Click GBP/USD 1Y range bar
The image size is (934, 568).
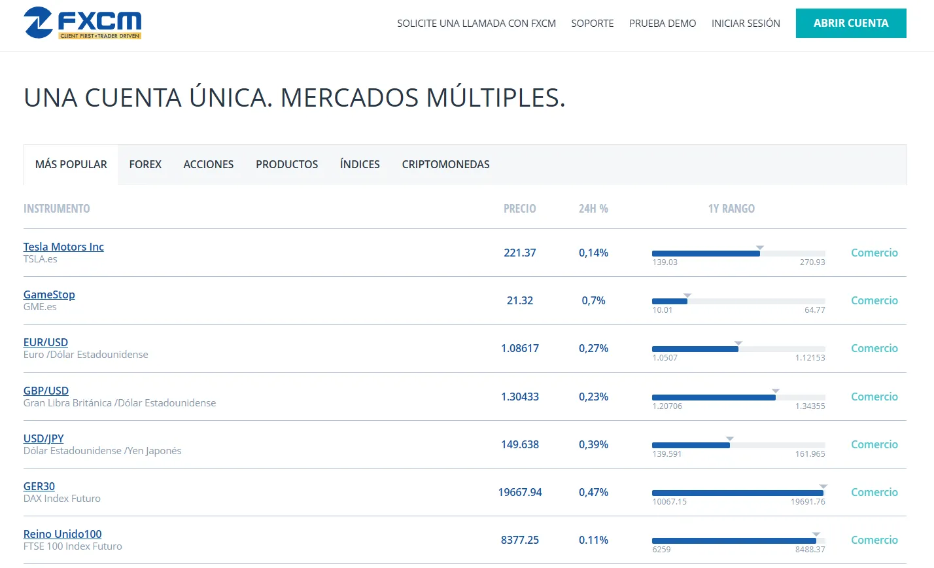point(738,397)
